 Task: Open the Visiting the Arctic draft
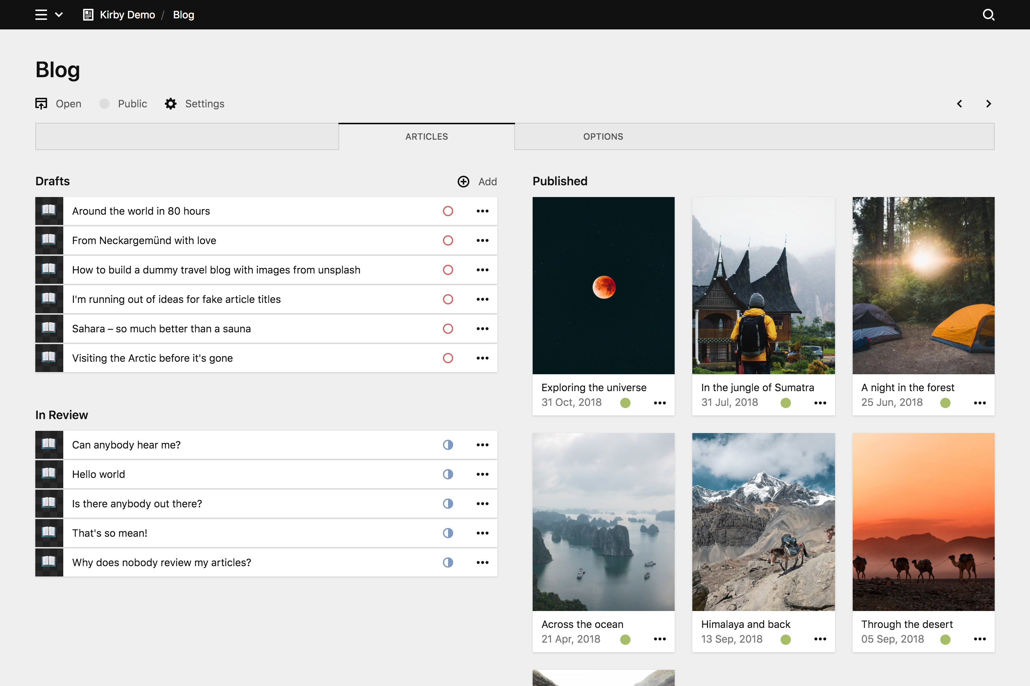[x=152, y=358]
